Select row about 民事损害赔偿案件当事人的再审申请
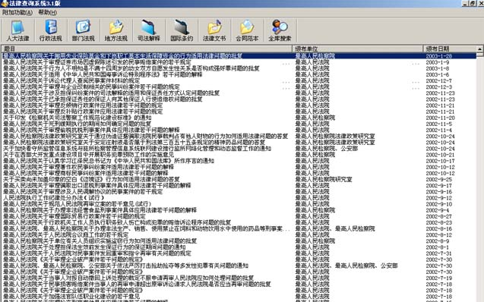Image resolution: width=484 pixels, height=302 pixels. pos(239,284)
